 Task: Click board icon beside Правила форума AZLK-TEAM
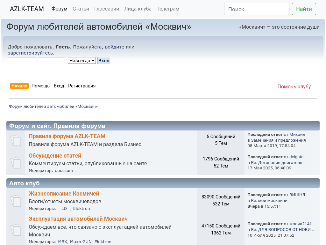[x=16, y=140]
